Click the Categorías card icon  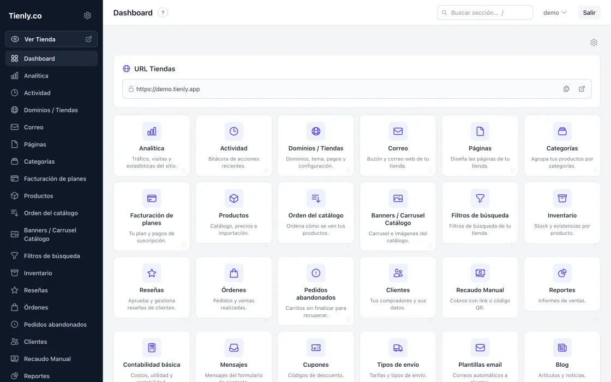pyautogui.click(x=562, y=132)
